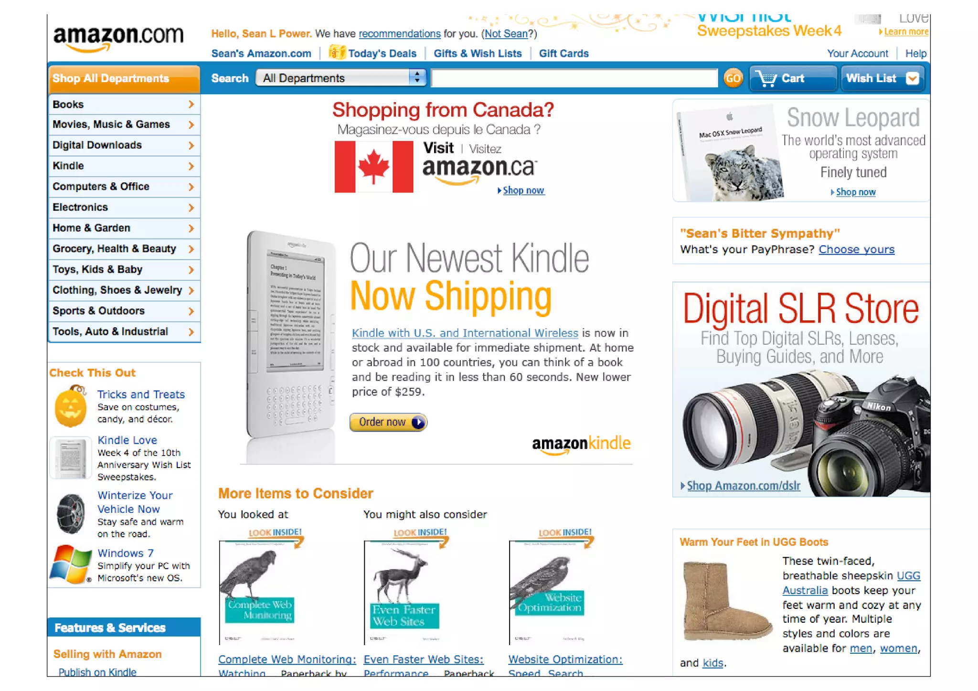The height and width of the screenshot is (691, 978).
Task: Expand Kindle department arrow
Action: point(191,166)
